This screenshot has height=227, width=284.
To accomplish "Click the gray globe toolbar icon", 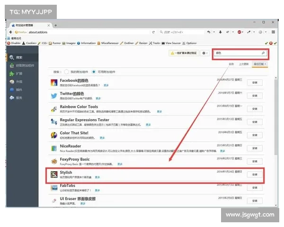I will (260, 32).
